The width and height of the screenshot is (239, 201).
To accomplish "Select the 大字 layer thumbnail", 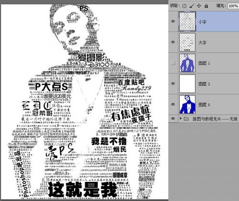I will (187, 42).
